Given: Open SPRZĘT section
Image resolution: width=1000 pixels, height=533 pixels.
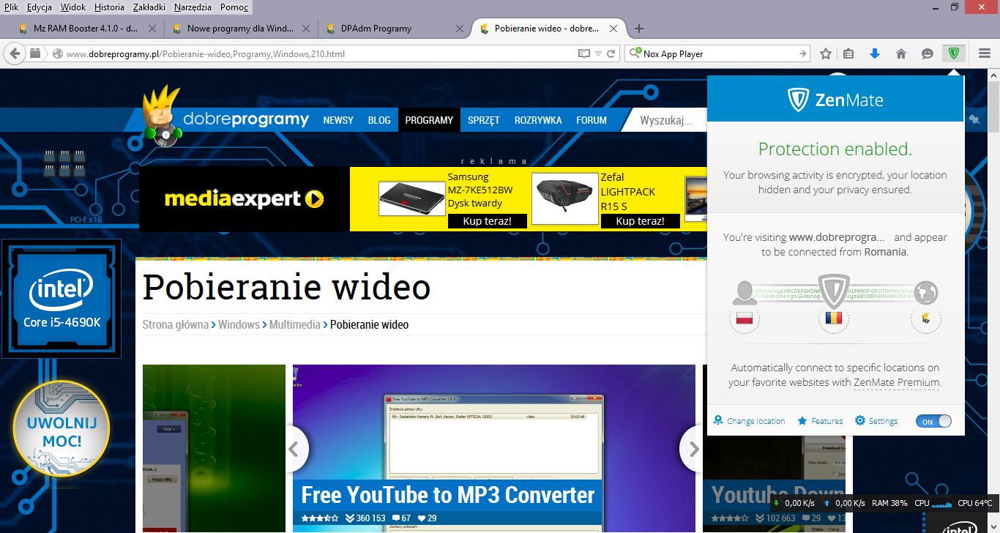Looking at the screenshot, I should 484,120.
